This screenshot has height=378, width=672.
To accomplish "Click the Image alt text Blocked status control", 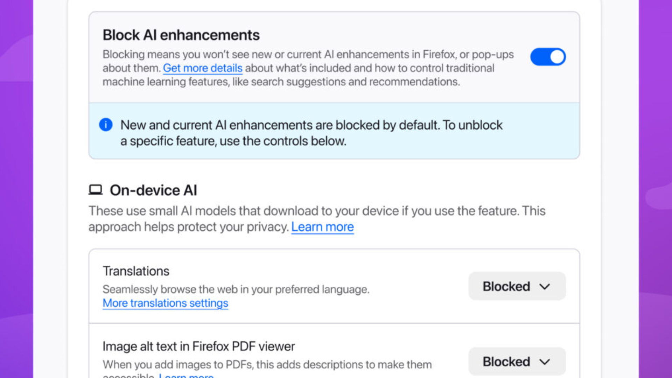I will 517,361.
